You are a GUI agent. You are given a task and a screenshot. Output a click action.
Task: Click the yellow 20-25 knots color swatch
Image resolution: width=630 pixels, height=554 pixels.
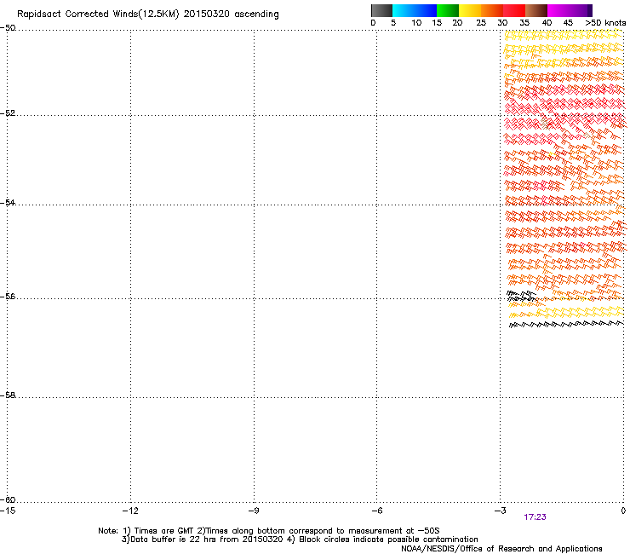click(x=470, y=10)
